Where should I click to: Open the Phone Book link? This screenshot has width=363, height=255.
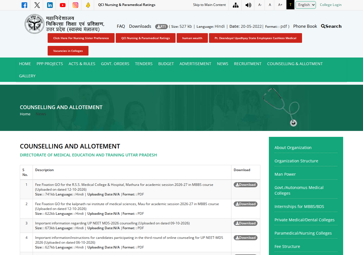pyautogui.click(x=305, y=26)
